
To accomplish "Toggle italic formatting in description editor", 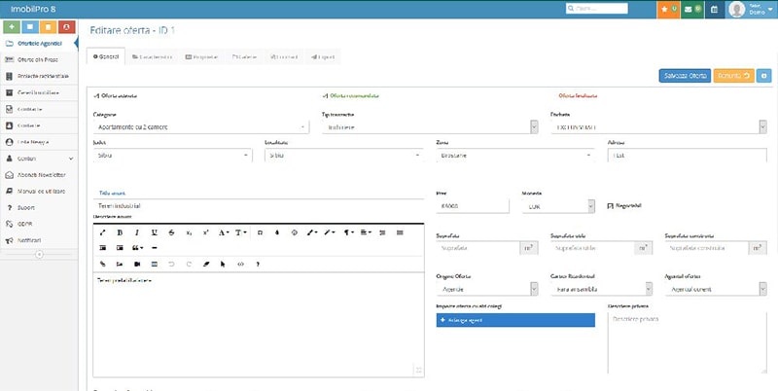I will (137, 232).
